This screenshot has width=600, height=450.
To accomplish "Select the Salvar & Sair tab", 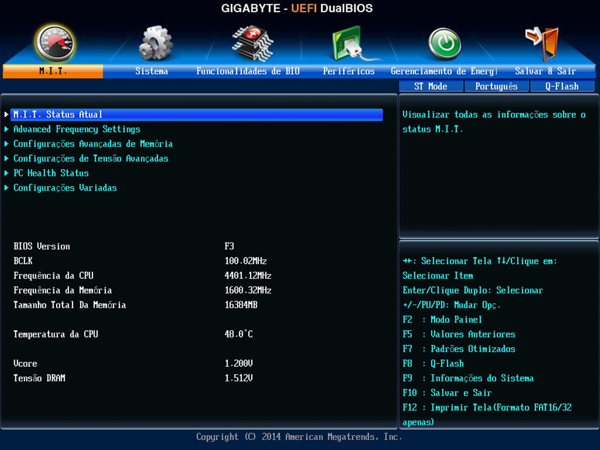I will [x=545, y=71].
